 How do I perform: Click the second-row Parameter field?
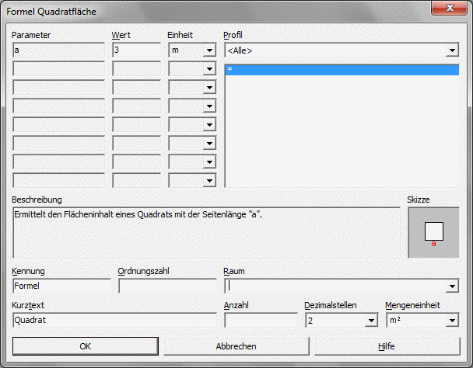click(x=58, y=68)
